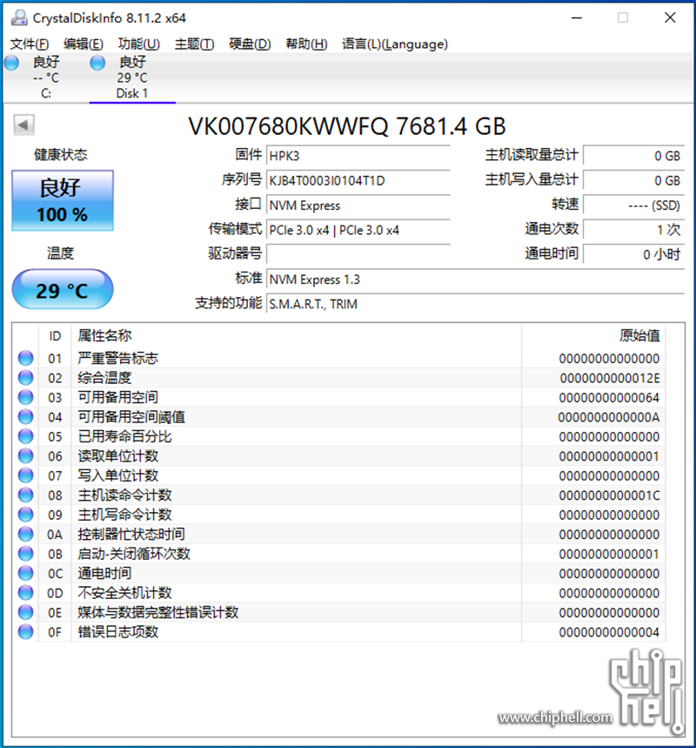Click status orb for attribute 0E 媒体与数据完整性错误计数

tap(26, 612)
